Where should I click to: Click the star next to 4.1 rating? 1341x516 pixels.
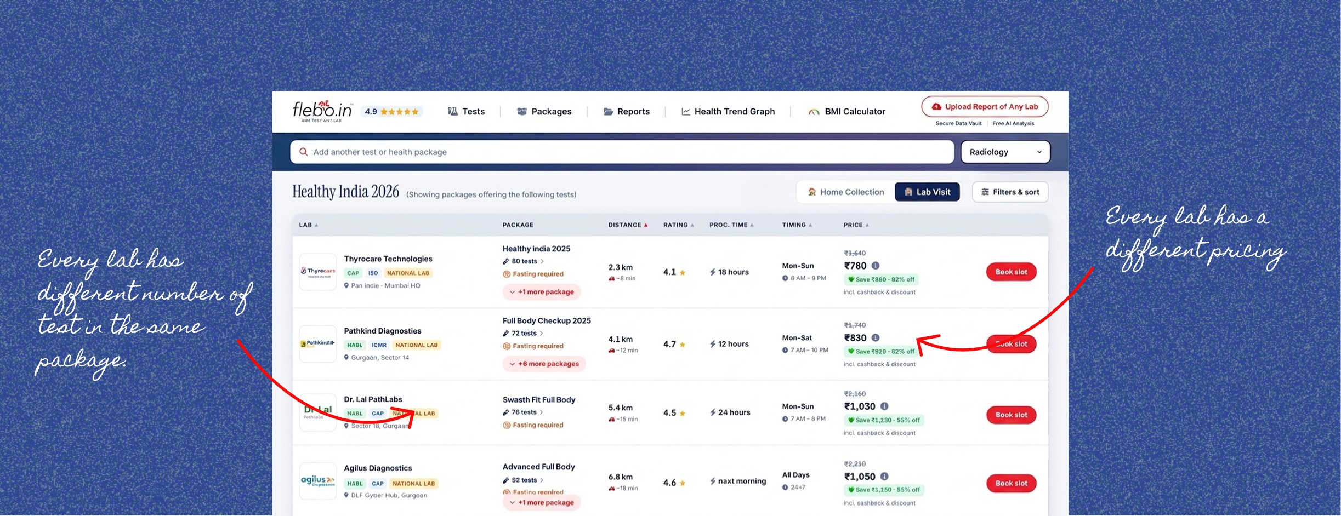[x=683, y=272]
